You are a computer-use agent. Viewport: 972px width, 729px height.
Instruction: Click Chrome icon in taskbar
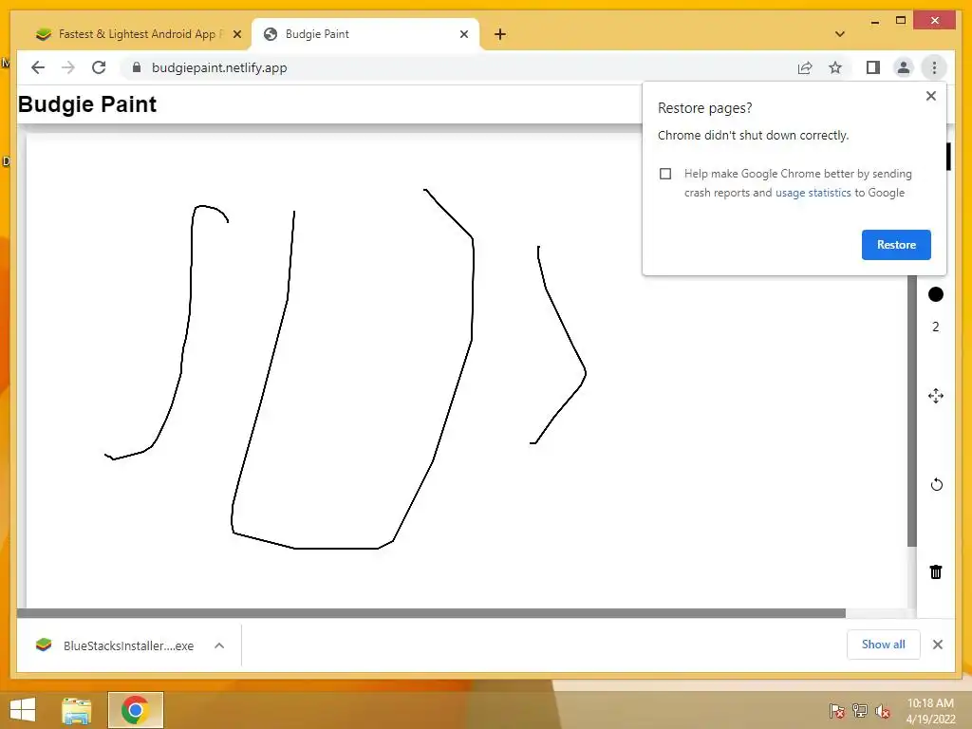pyautogui.click(x=135, y=710)
